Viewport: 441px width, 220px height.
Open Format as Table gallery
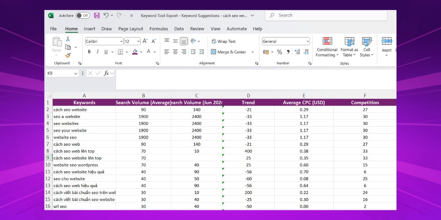click(349, 47)
